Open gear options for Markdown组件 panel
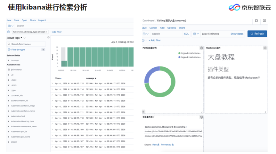The width and height of the screenshot is (276, 154). coord(265,48)
